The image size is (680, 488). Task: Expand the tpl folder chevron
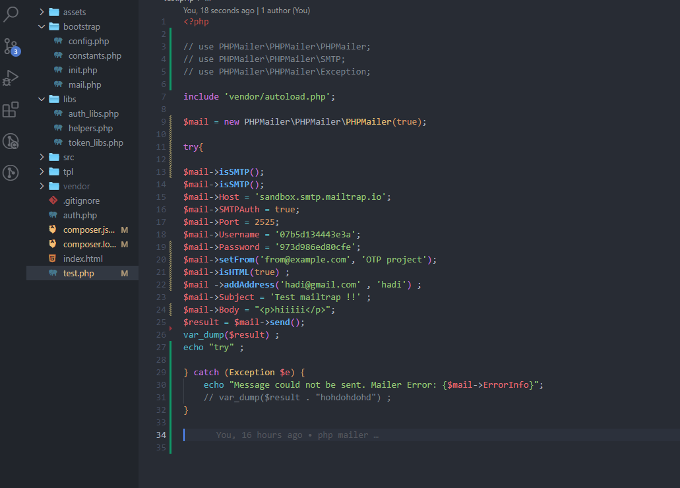click(42, 171)
